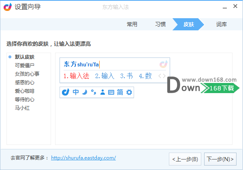Select candidate 1.输入法
Image resolution: width=243 pixels, height=170 pixels.
tap(76, 76)
